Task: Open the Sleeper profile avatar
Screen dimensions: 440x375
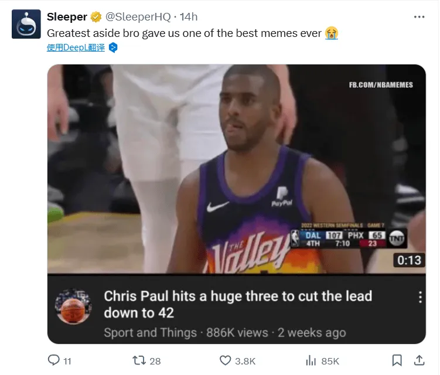Action: (26, 24)
